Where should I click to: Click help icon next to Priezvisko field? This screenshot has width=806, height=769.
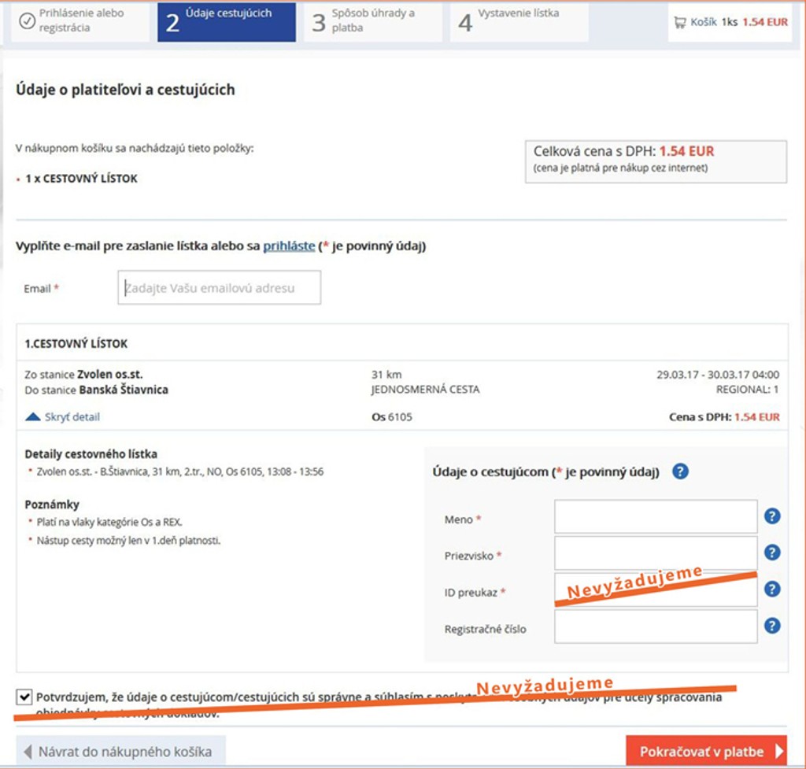[772, 553]
